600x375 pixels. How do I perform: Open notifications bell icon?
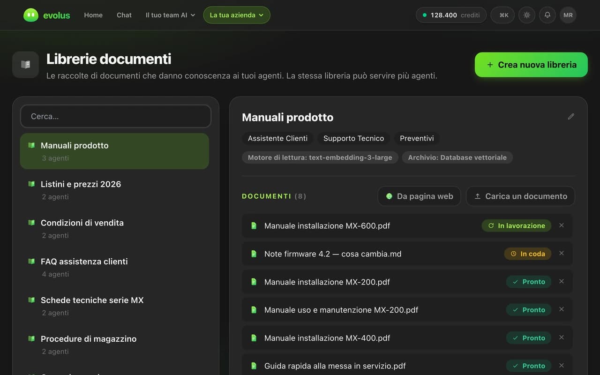click(547, 15)
